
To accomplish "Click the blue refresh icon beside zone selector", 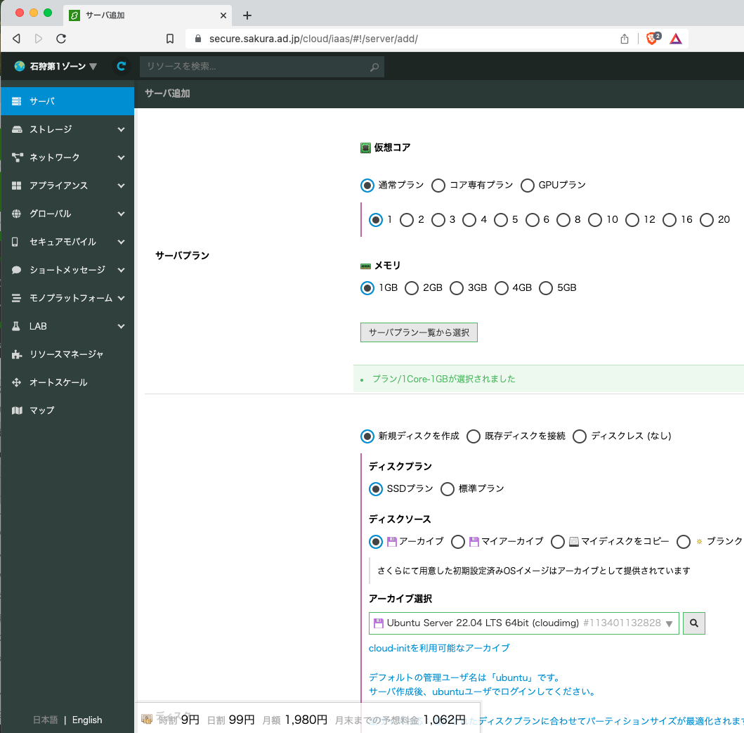I will coord(122,66).
